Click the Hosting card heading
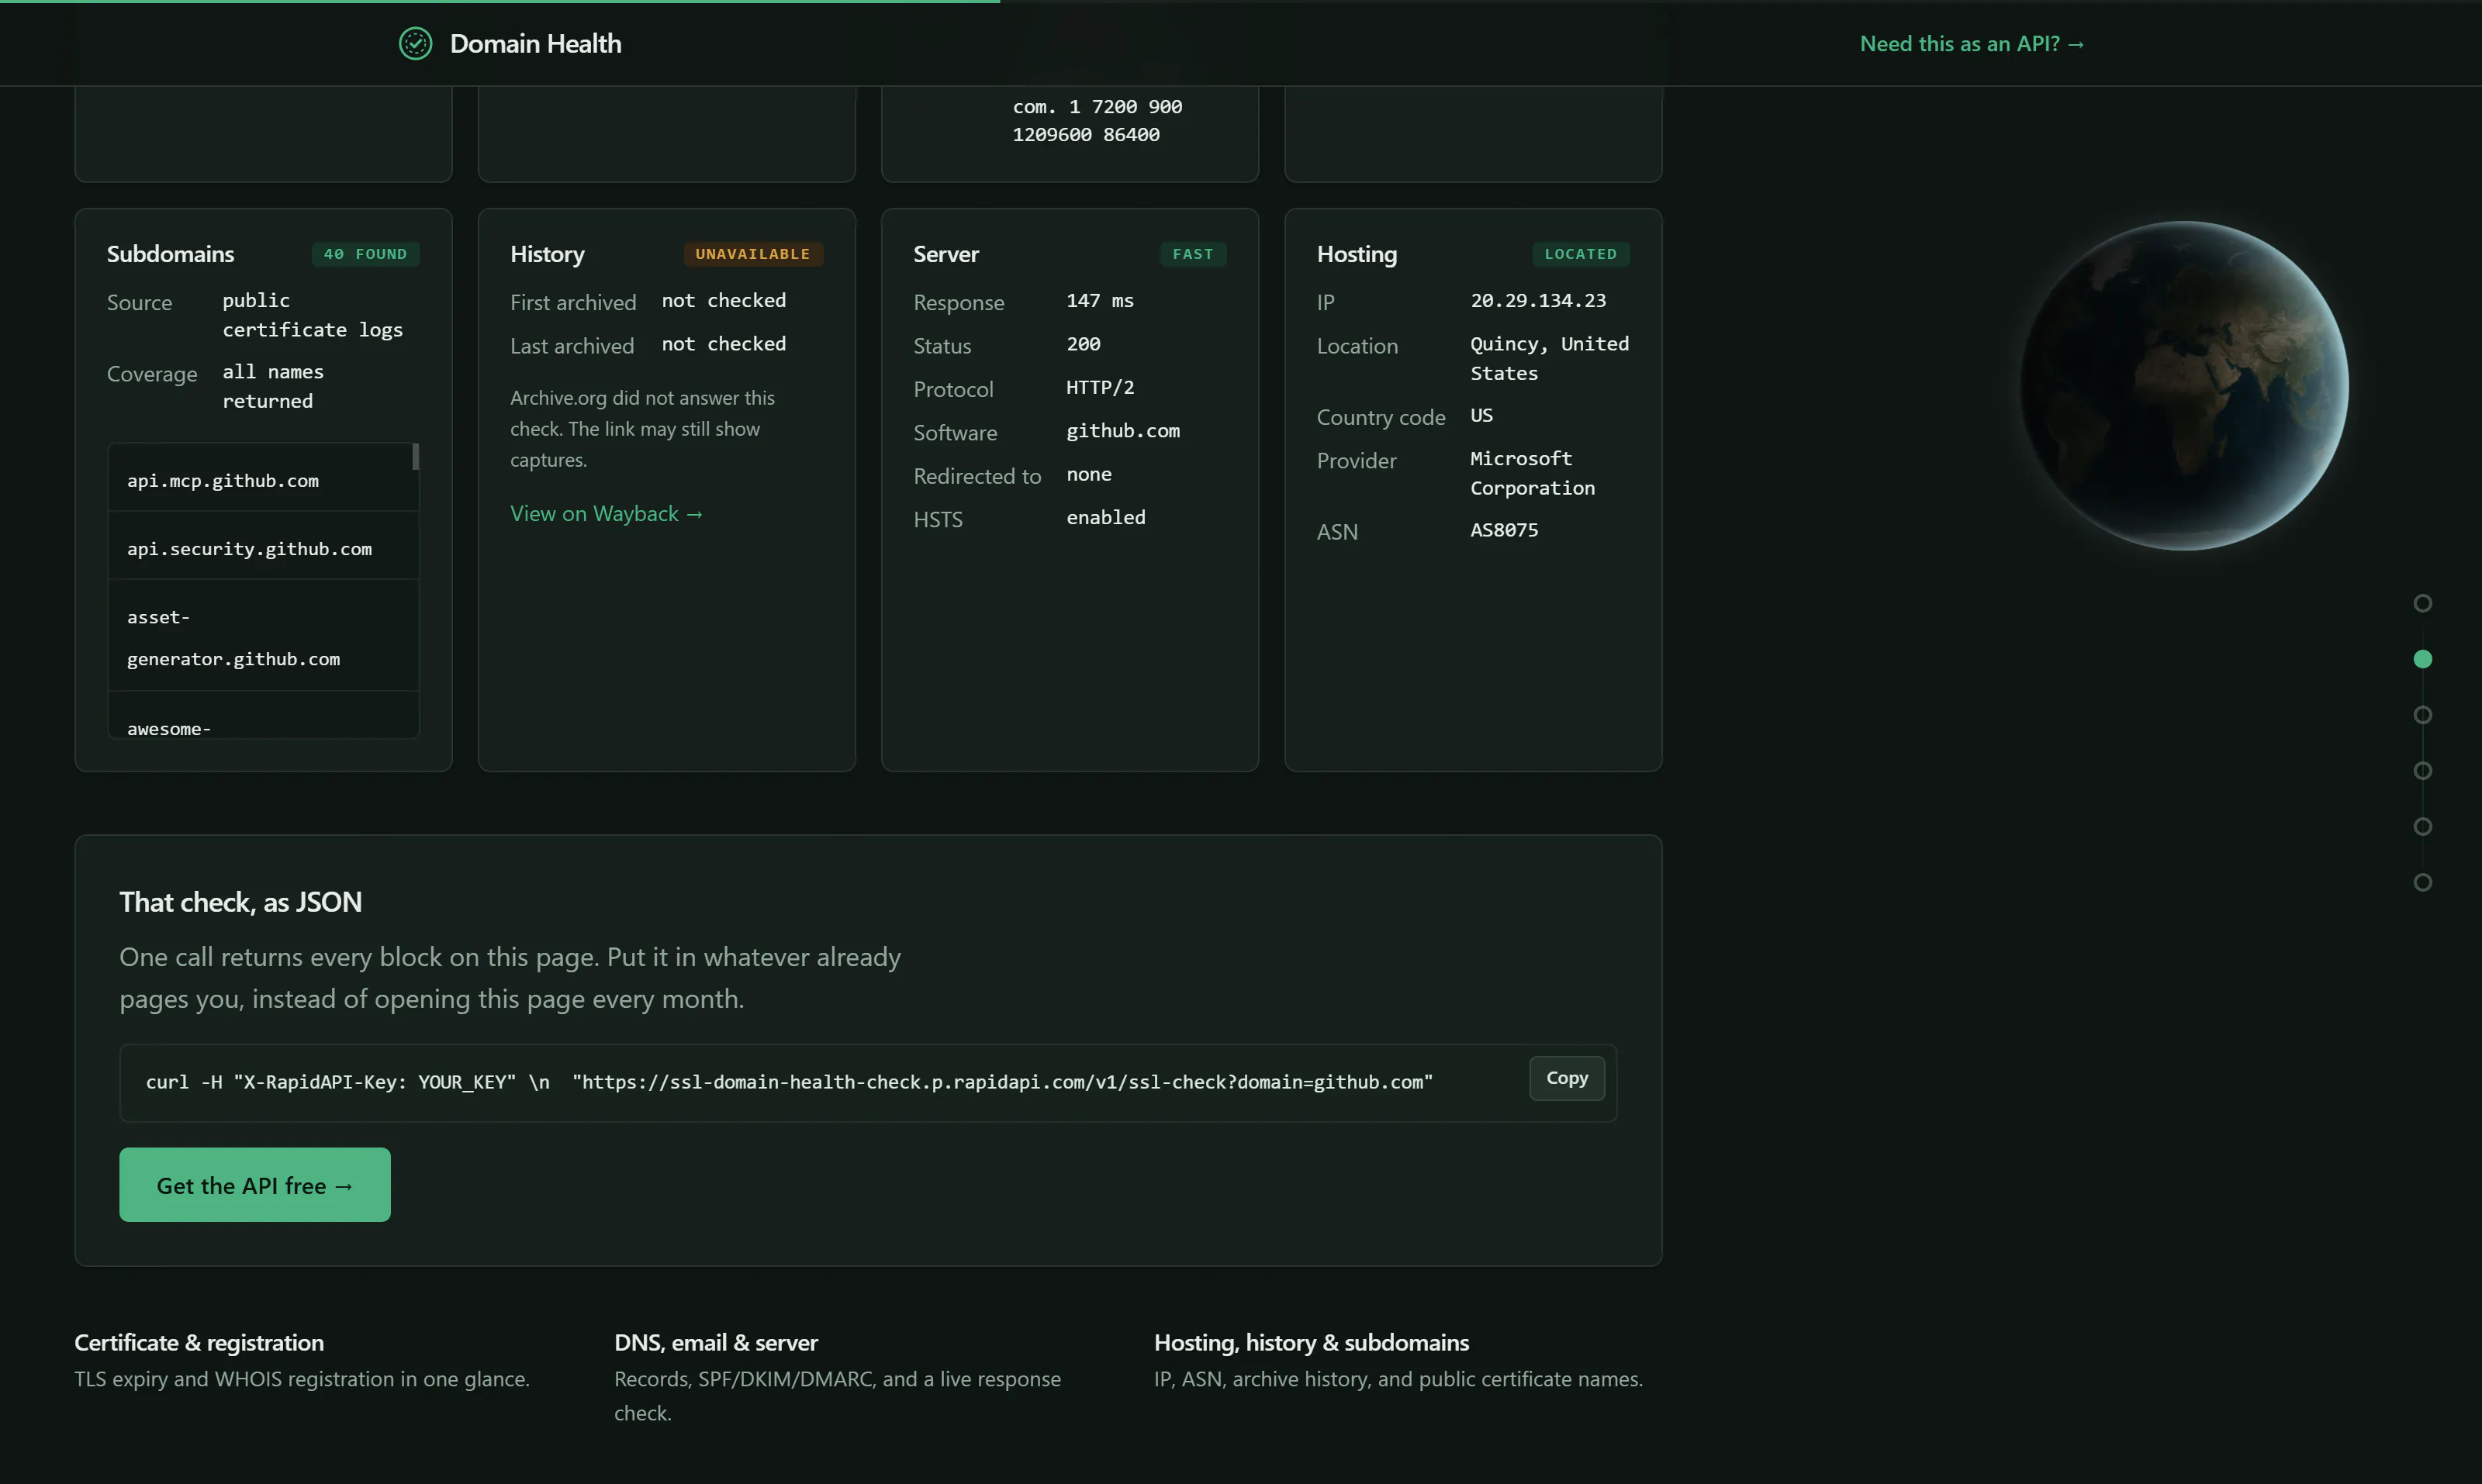 click(1357, 254)
